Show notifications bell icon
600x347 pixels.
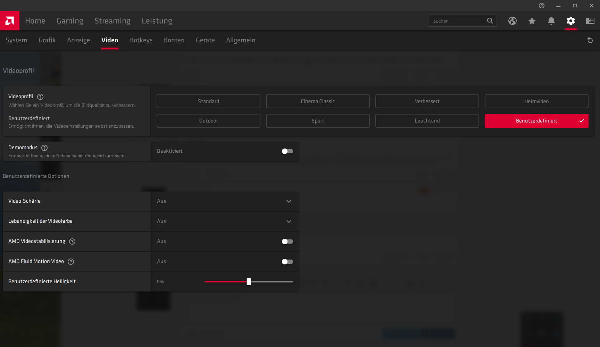click(551, 21)
